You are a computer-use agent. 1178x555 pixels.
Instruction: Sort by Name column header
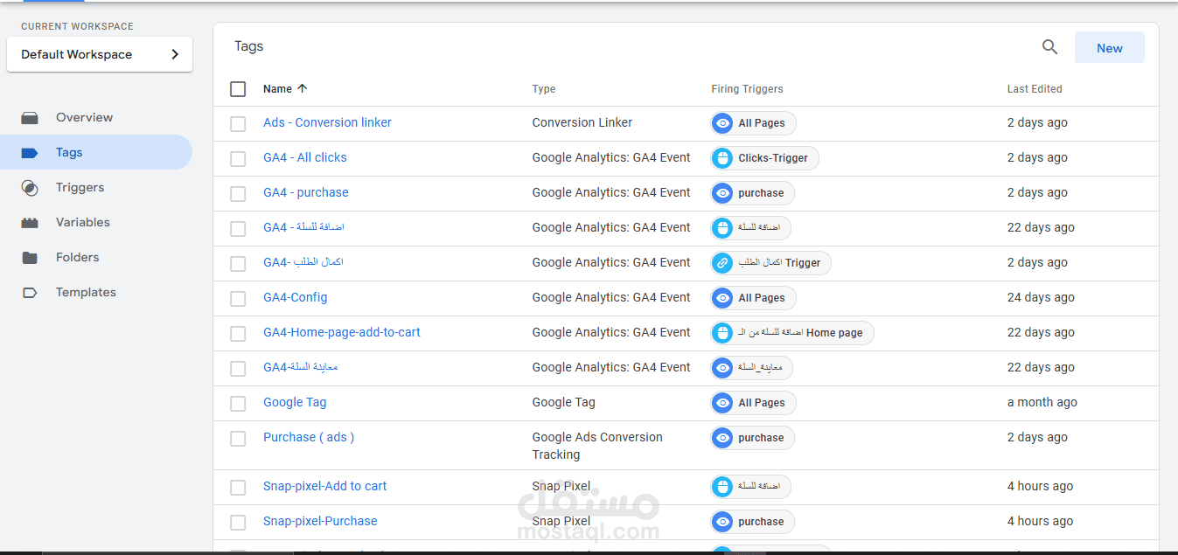click(277, 89)
